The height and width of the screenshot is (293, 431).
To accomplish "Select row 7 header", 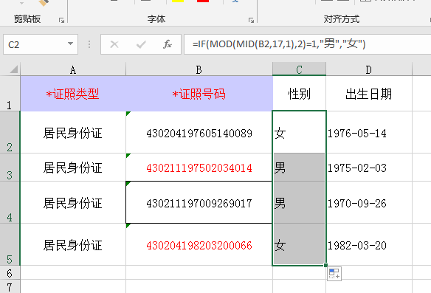I will pyautogui.click(x=10, y=286).
